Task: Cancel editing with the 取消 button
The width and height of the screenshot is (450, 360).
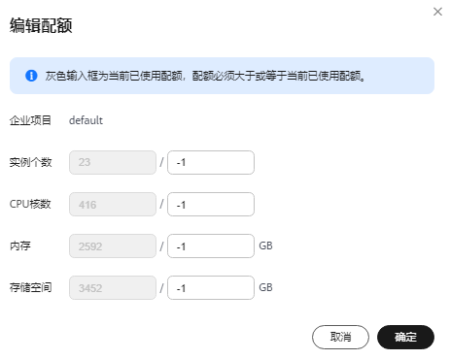Action: click(x=340, y=337)
